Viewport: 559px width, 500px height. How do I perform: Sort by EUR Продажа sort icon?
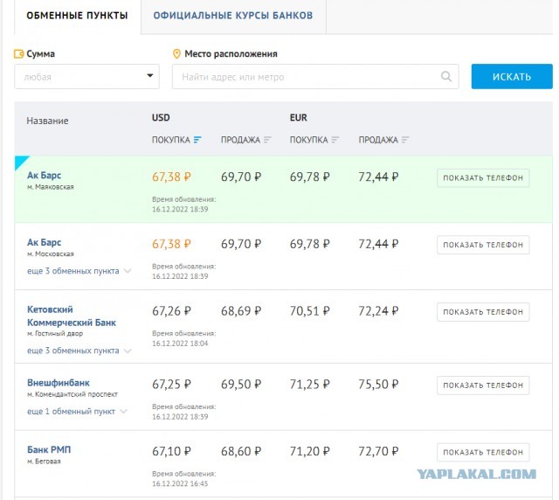(x=405, y=140)
